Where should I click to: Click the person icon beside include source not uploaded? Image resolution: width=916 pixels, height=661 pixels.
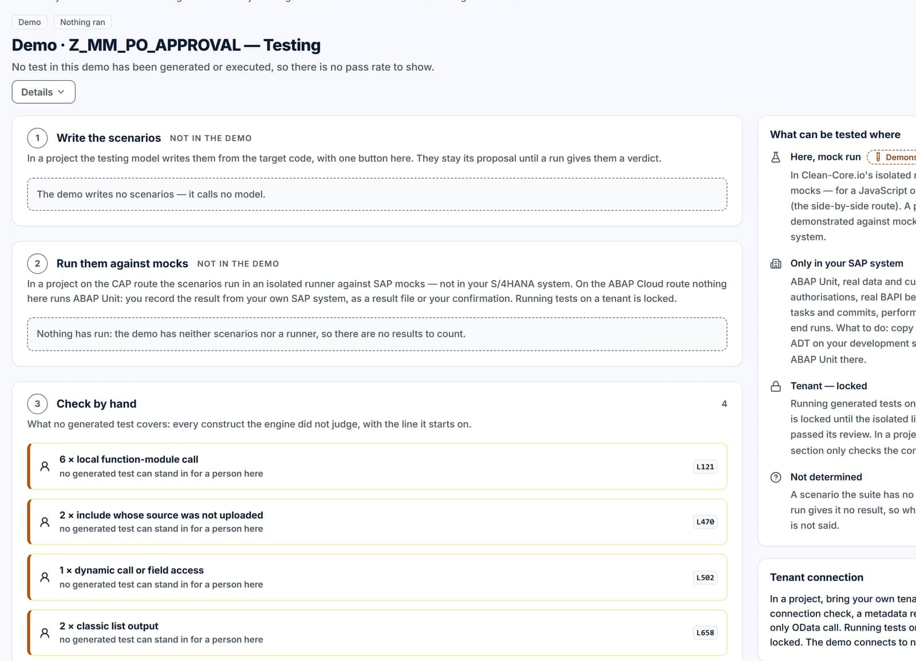coord(45,522)
